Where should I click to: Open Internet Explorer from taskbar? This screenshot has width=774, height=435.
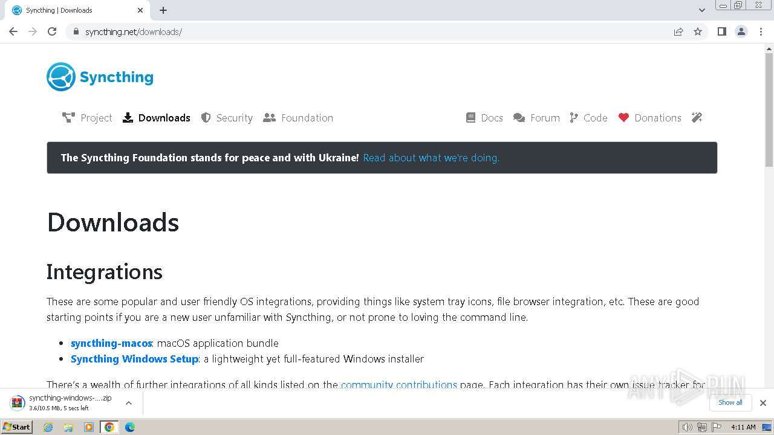(48, 427)
